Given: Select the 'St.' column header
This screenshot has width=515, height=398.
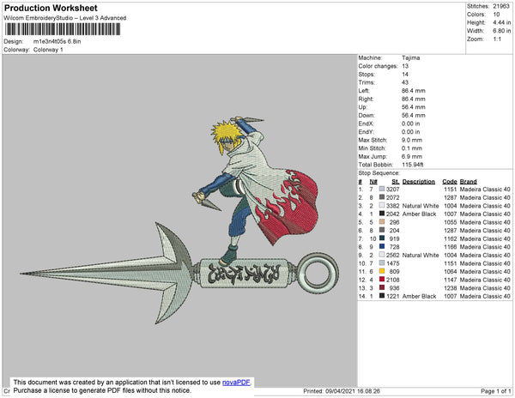Looking at the screenshot, I should pos(396,182).
